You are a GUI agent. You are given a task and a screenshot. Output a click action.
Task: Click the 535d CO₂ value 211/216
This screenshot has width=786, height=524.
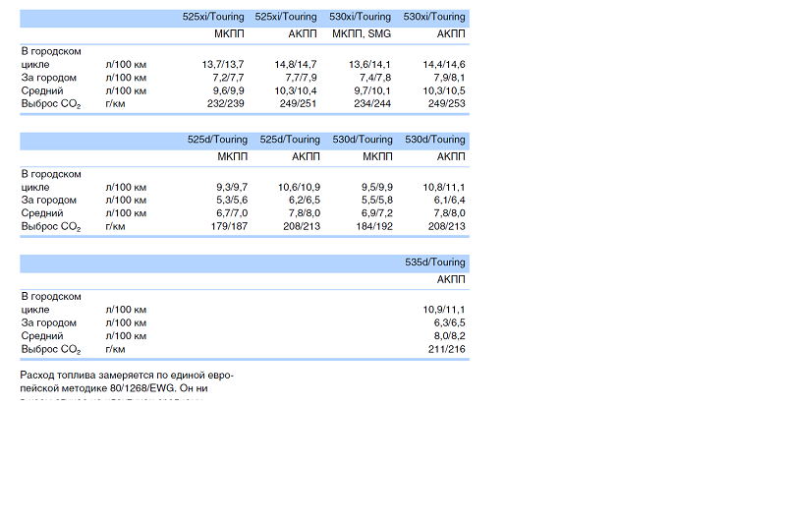tap(447, 349)
